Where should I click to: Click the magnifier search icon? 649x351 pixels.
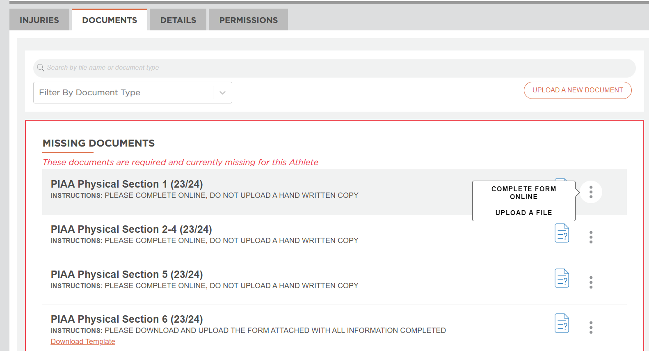point(40,68)
